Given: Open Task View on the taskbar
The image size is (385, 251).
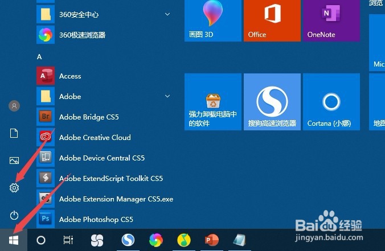Looking at the screenshot, I should coord(68,240).
